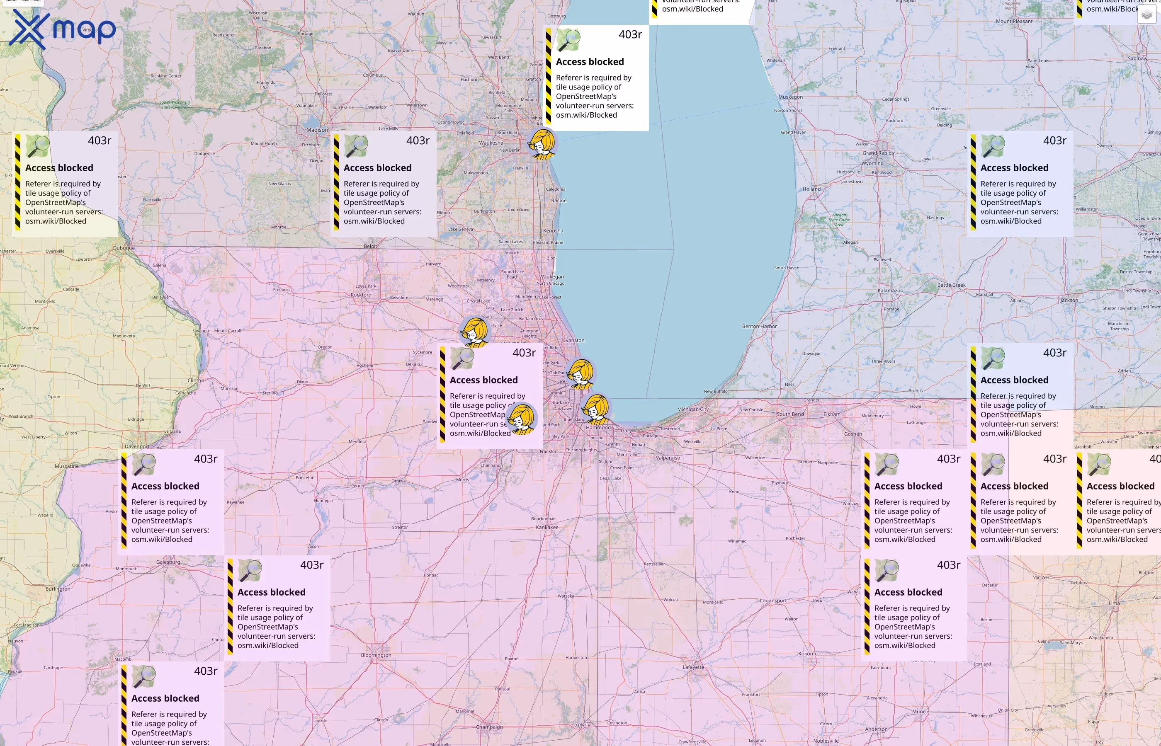1161x746 pixels.
Task: Click the Holland city label
Action: click(811, 189)
